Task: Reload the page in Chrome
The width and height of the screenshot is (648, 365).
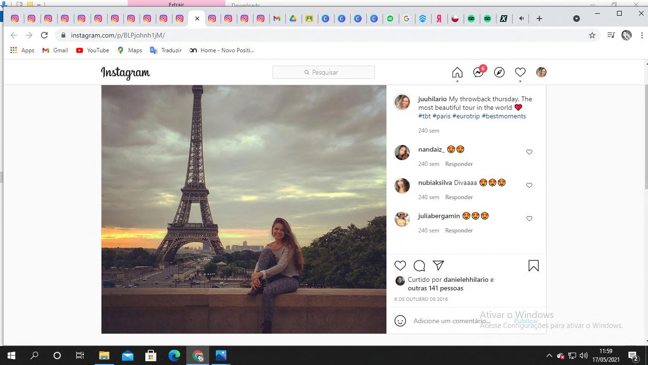Action: coord(44,35)
